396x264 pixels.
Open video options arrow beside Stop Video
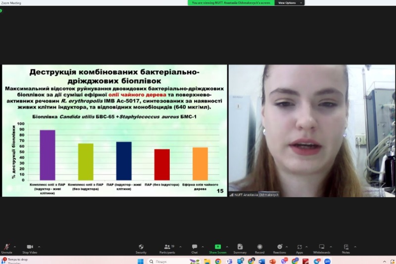[39, 247]
